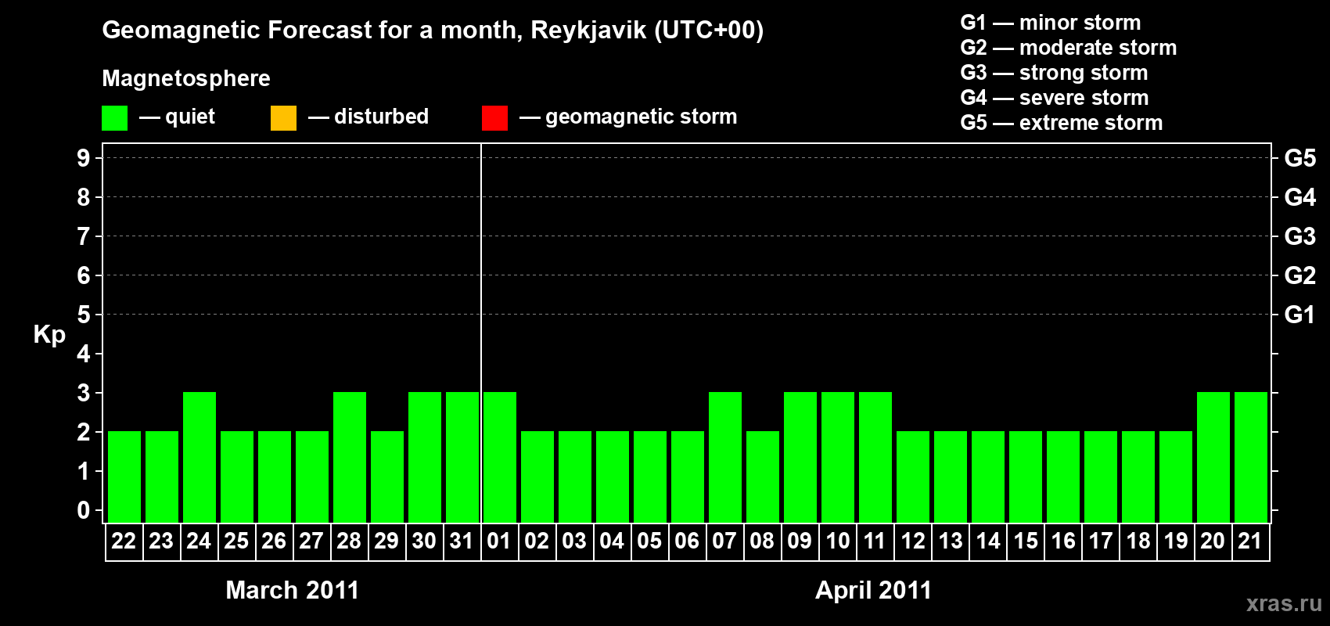This screenshot has width=1330, height=626.
Task: Select the bar for April 20
Action: pos(1213,457)
